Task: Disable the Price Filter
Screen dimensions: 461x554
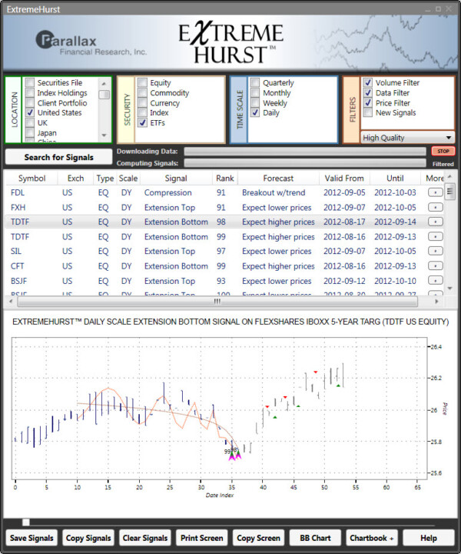Action: tap(368, 103)
